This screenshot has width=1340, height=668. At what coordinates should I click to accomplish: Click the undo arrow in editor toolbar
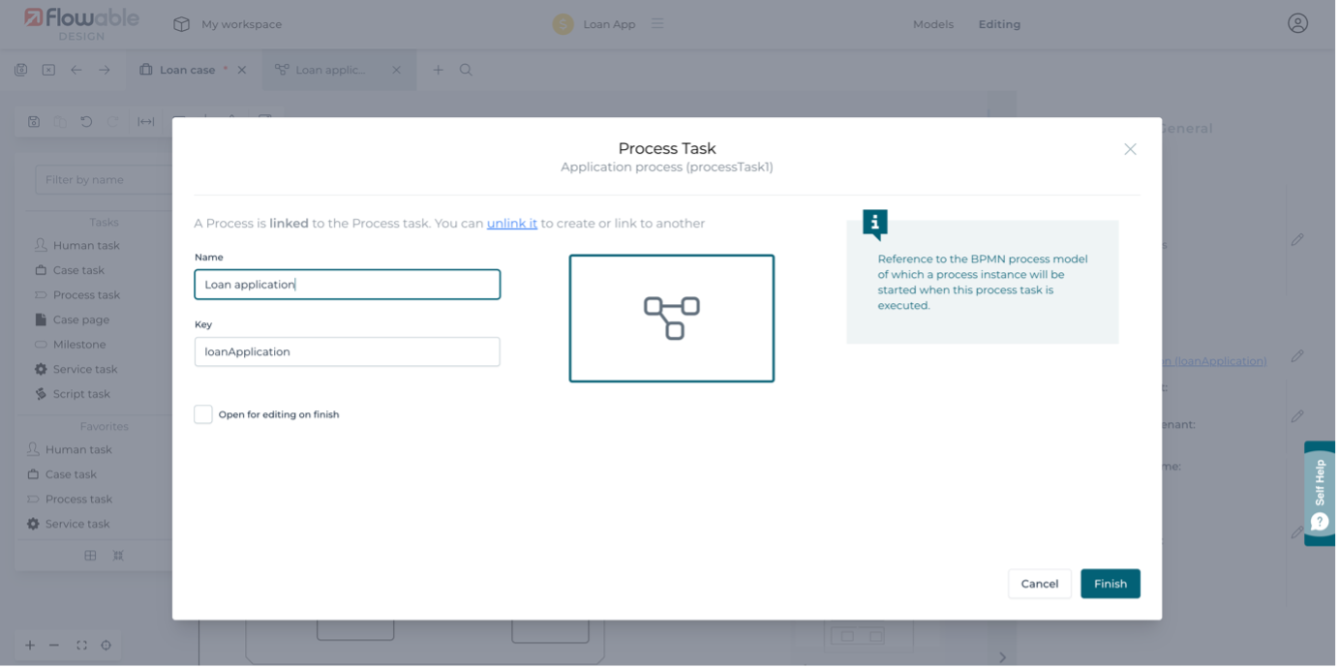click(86, 122)
